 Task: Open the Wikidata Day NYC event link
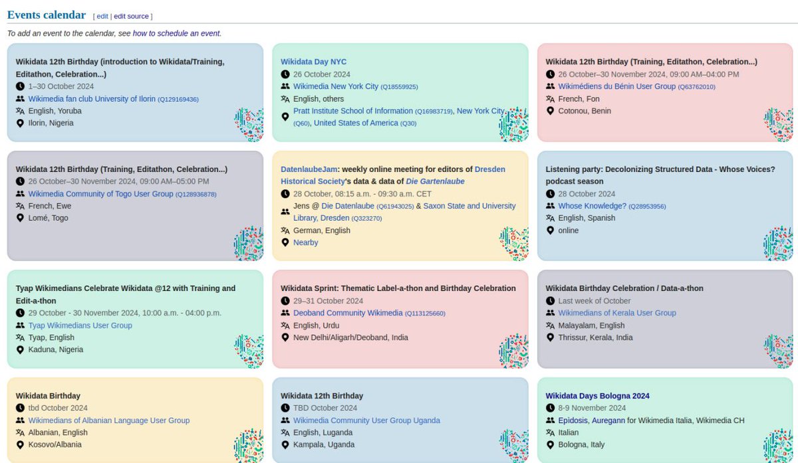[313, 62]
